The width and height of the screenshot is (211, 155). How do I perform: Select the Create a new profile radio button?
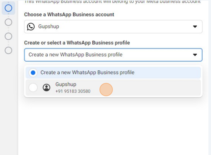click(33, 73)
